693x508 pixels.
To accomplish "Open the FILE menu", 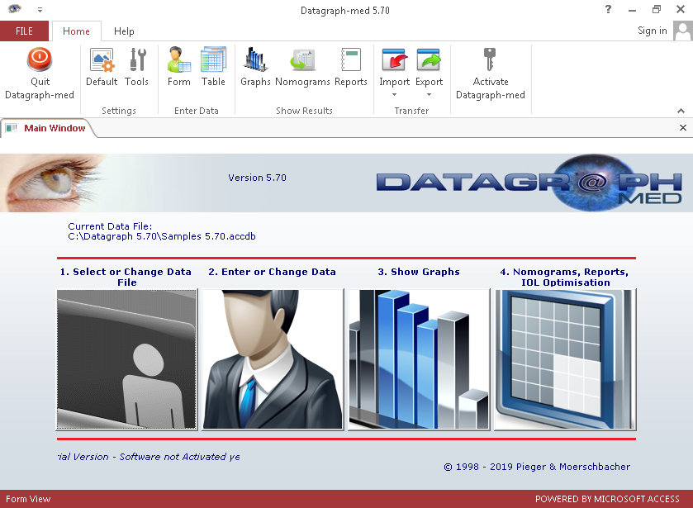I will [x=24, y=31].
